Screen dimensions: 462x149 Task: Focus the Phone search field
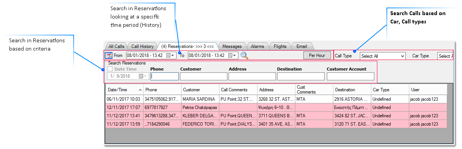(x=164, y=76)
